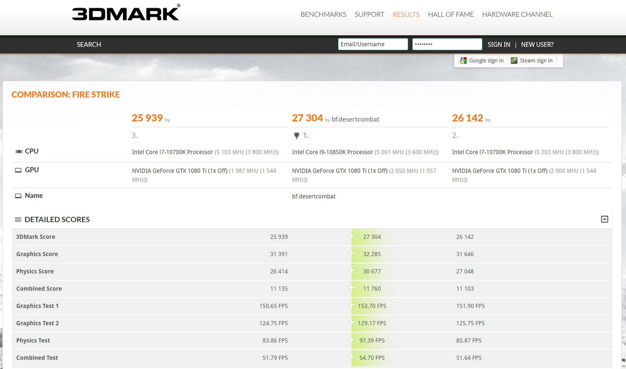This screenshot has height=369, width=626.
Task: Open Hardware Channel
Action: tap(517, 14)
